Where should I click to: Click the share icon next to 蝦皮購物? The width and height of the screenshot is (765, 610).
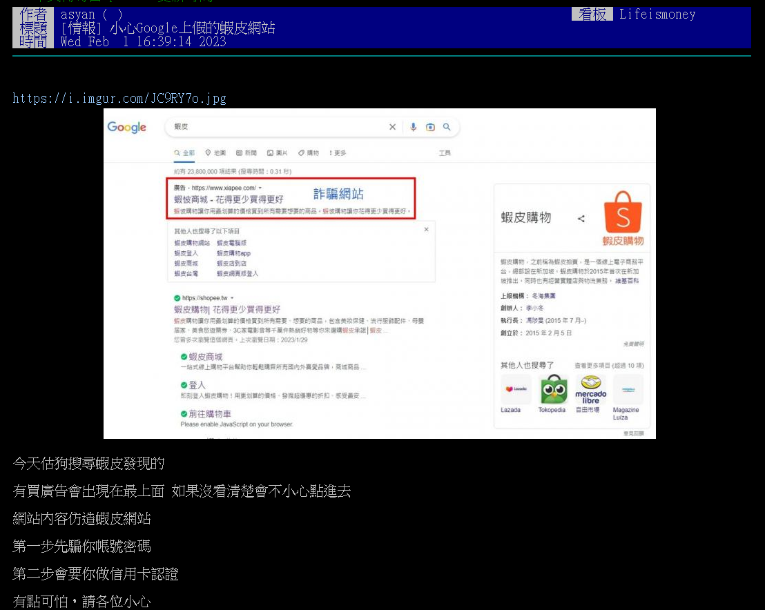(581, 219)
